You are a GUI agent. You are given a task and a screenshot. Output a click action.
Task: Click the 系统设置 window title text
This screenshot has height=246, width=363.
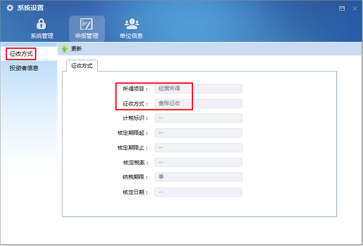pos(30,8)
